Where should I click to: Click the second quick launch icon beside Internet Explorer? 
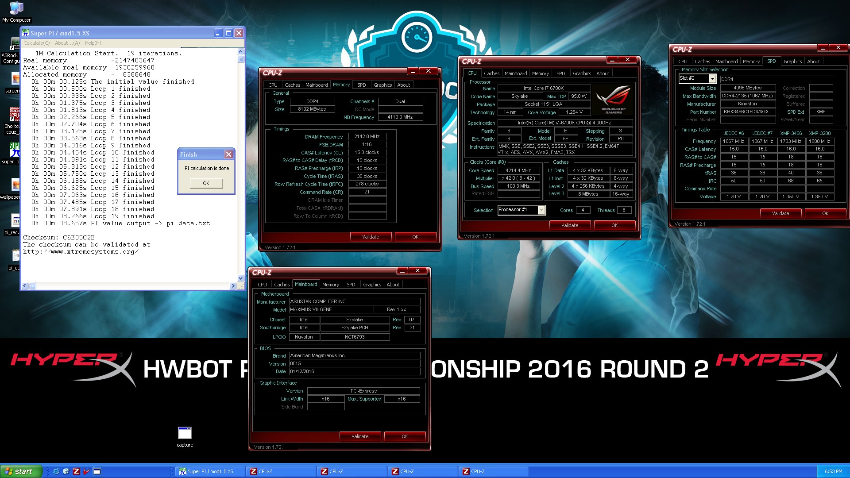click(x=66, y=471)
